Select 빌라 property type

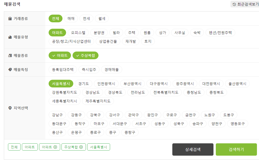pyautogui.click(x=116, y=33)
